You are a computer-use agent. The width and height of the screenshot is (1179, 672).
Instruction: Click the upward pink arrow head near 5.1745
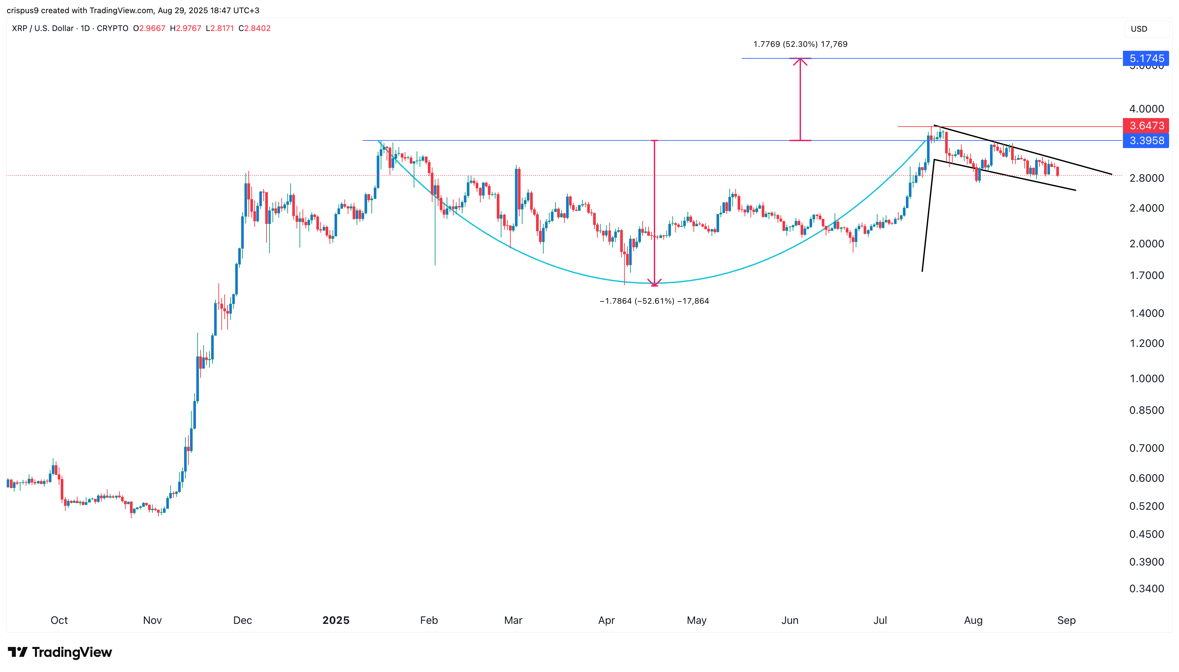click(x=800, y=62)
